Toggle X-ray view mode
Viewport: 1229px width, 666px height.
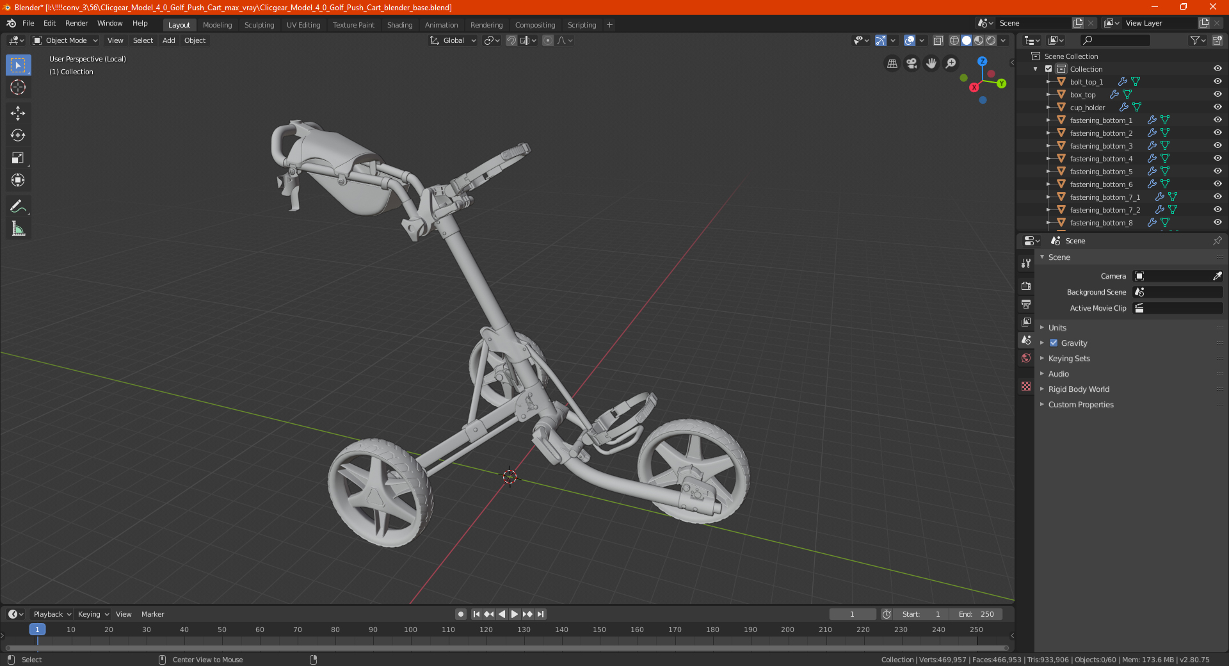(938, 40)
